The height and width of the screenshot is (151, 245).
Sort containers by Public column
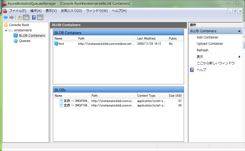(x=175, y=39)
